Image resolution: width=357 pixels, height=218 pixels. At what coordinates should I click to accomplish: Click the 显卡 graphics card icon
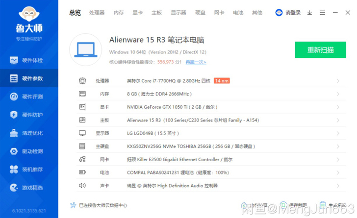(82, 107)
